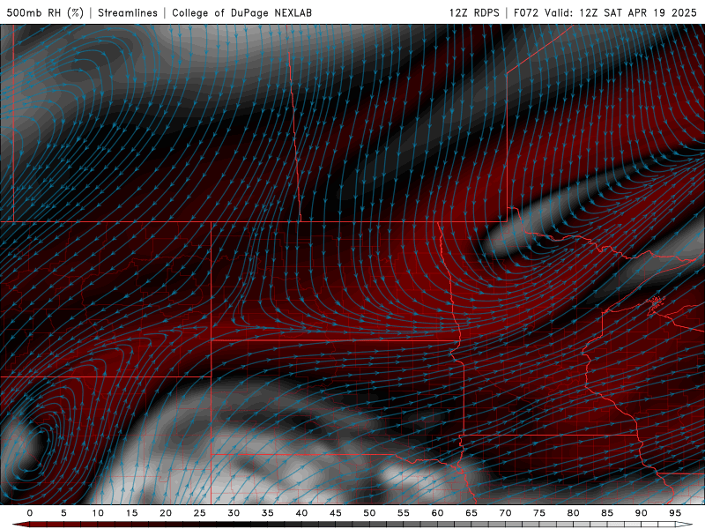The height and width of the screenshot is (529, 705).
Task: Click the colorbar label "65"
Action: (471, 513)
